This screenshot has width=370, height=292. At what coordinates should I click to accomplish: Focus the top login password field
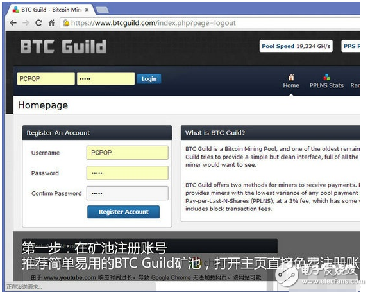pos(106,79)
